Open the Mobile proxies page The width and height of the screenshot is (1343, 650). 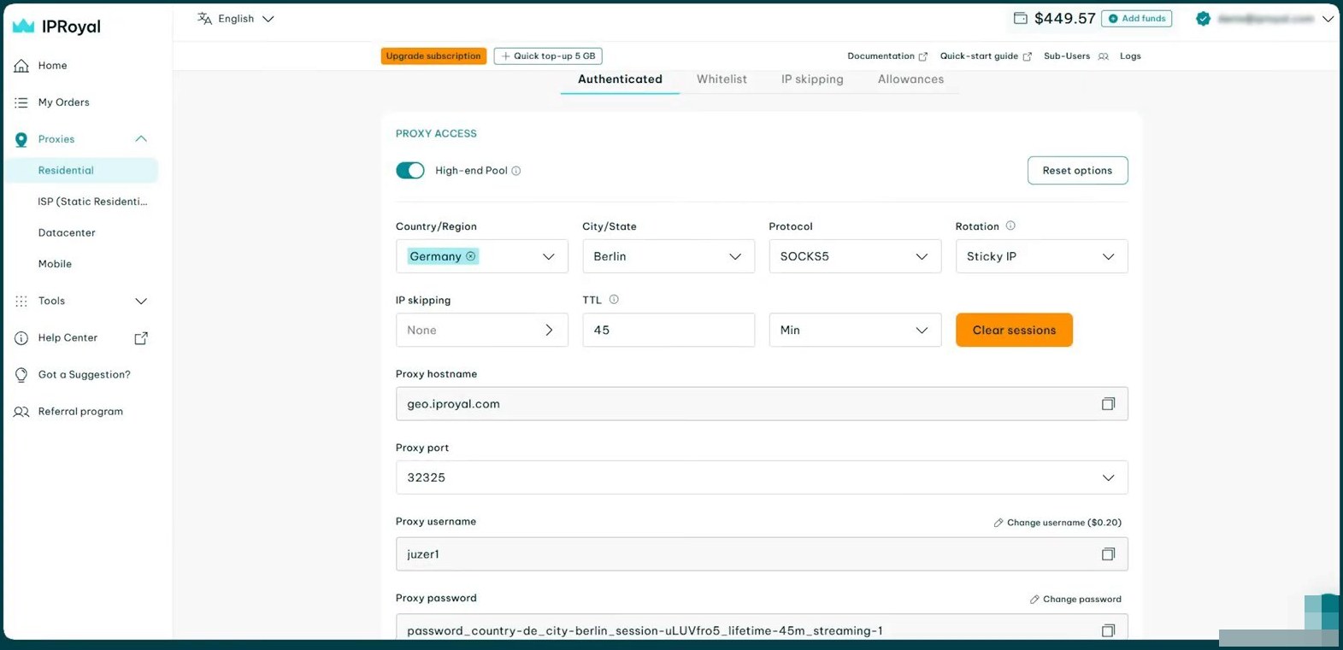point(55,264)
